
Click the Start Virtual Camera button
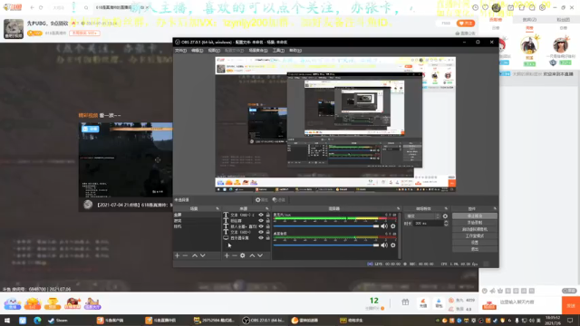click(x=475, y=229)
